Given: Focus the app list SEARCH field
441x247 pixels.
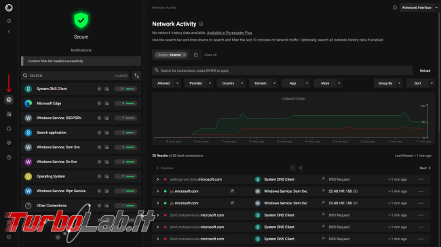Looking at the screenshot, I should point(75,76).
